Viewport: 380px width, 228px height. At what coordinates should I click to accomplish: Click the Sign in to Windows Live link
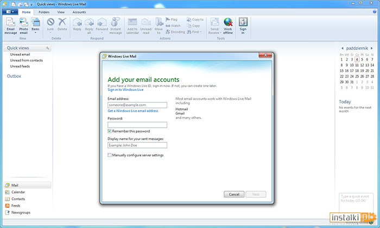125,89
